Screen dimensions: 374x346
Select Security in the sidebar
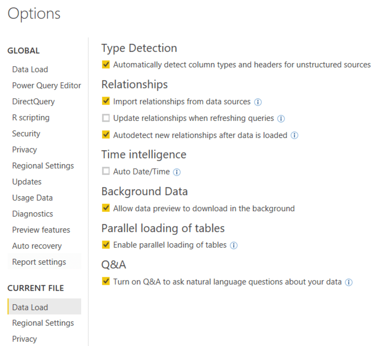click(26, 134)
